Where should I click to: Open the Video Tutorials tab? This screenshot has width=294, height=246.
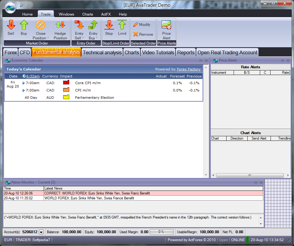tap(158, 52)
